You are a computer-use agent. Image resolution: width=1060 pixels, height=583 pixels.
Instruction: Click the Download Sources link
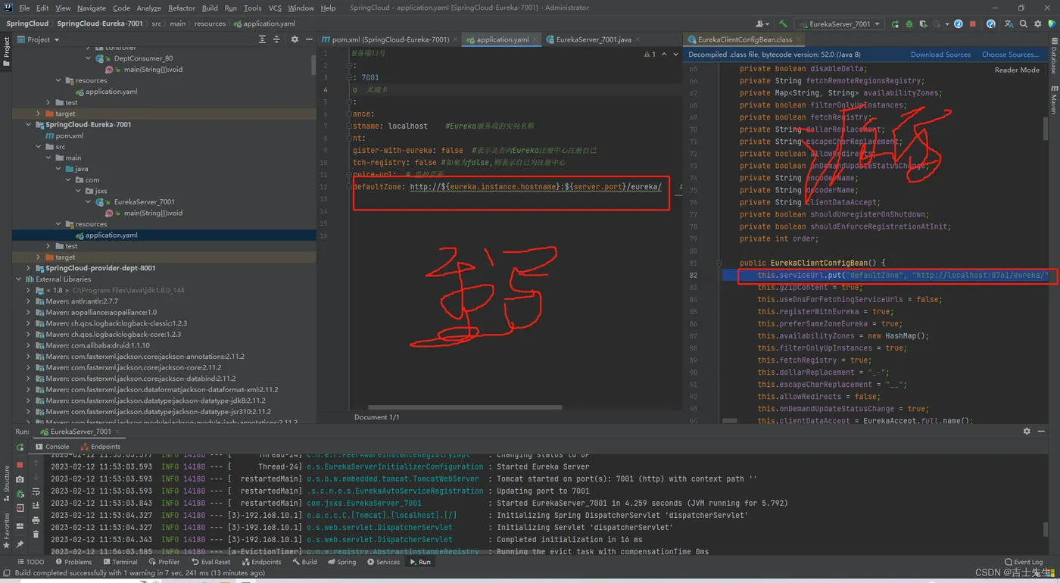tap(940, 55)
